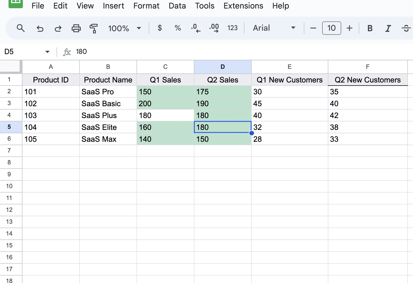Activate the paint format roller icon
The height and width of the screenshot is (283, 413).
[x=94, y=28]
